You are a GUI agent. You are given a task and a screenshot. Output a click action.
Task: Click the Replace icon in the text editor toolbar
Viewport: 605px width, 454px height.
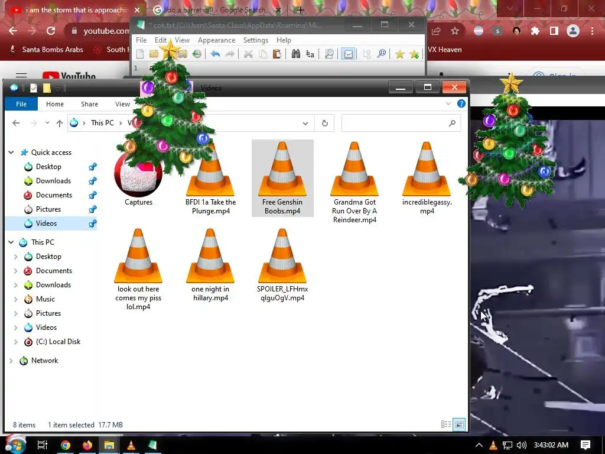pos(310,54)
